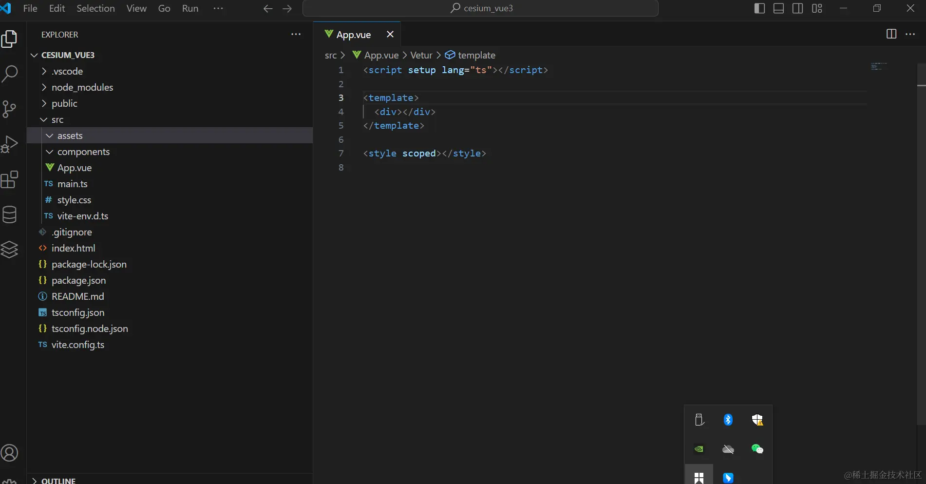Click the editor vertical scrollbar

[x=921, y=244]
